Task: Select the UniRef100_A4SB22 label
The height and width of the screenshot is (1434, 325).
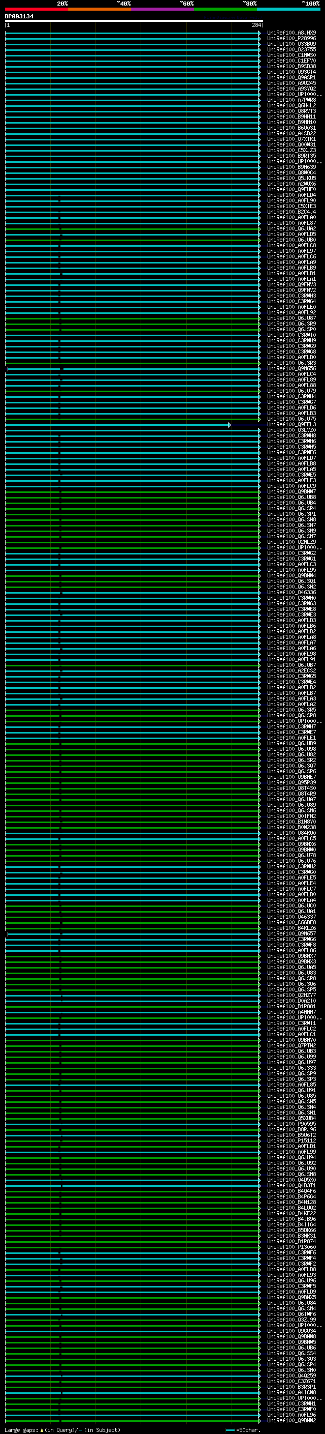Action: (291, 134)
